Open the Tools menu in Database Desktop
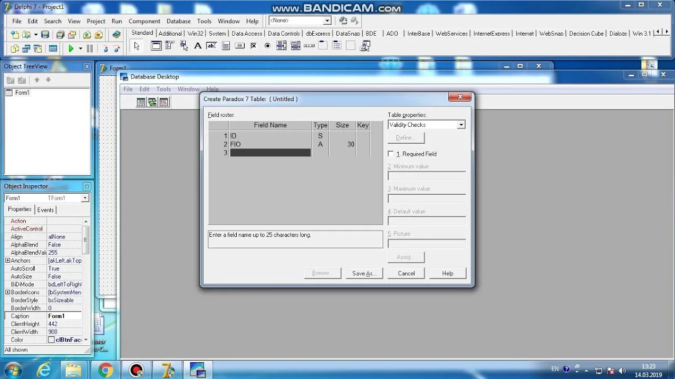675x379 pixels. tap(163, 89)
